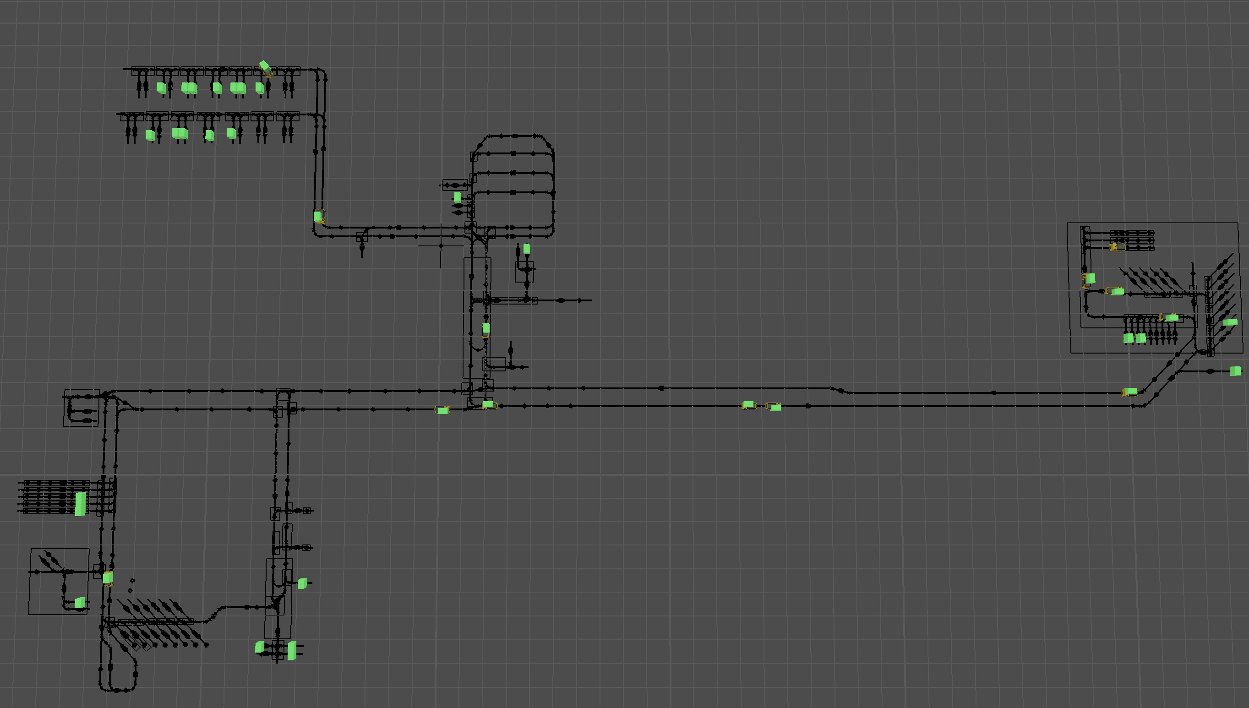Viewport: 1249px width, 708px height.
Task: Select the forklift near right end of upper line
Action: [1130, 392]
